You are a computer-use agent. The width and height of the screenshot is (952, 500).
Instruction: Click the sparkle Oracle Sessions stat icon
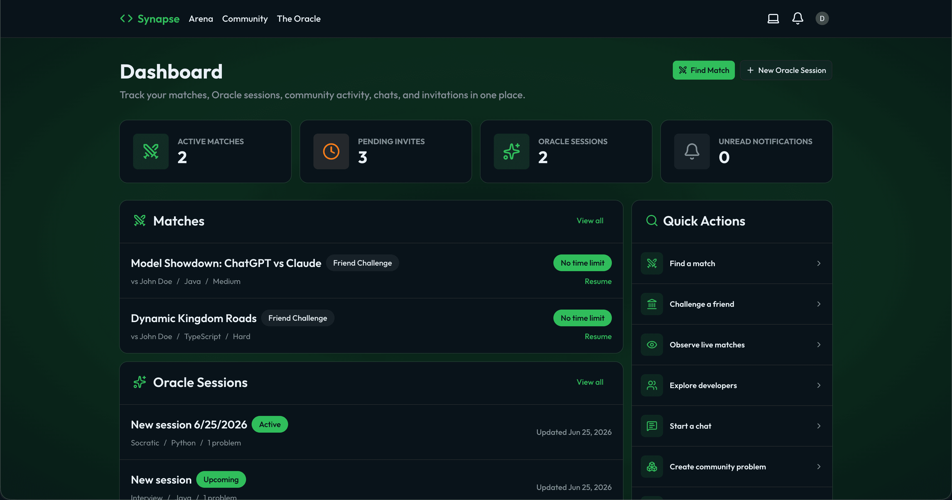[511, 151]
